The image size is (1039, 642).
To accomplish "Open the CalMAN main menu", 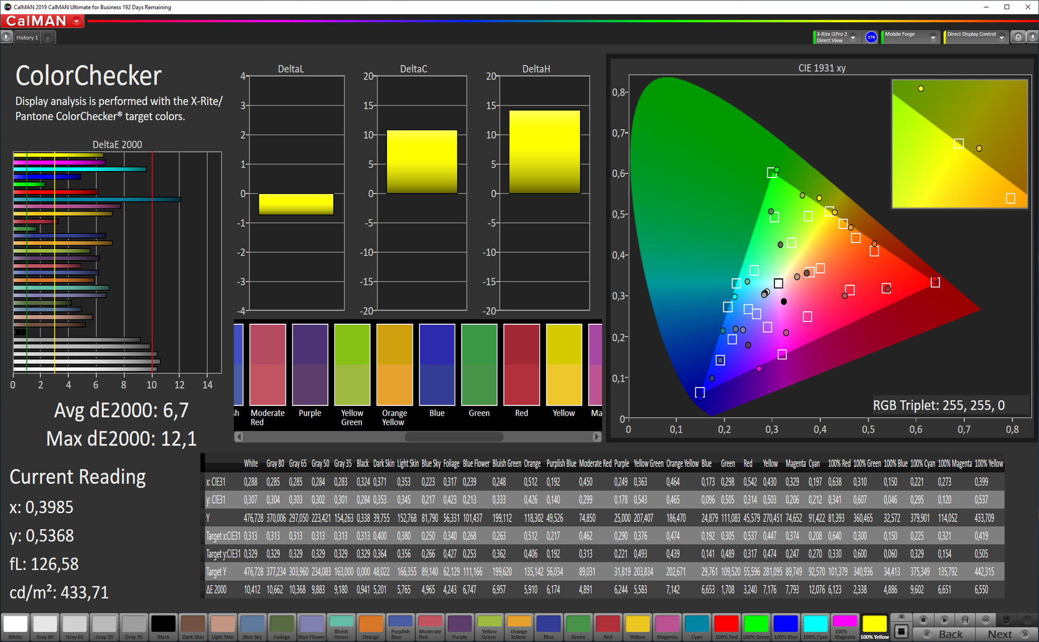I will pos(76,21).
